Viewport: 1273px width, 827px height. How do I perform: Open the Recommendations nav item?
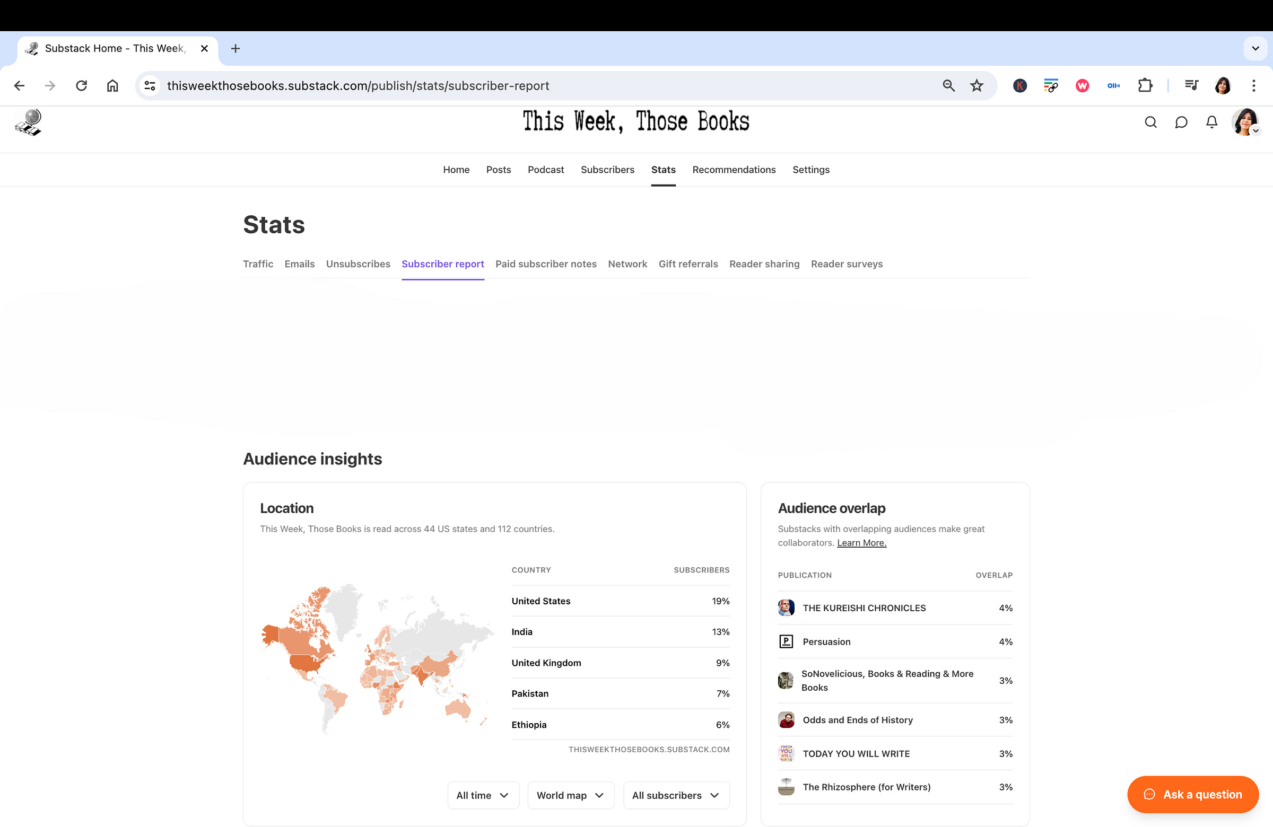734,170
